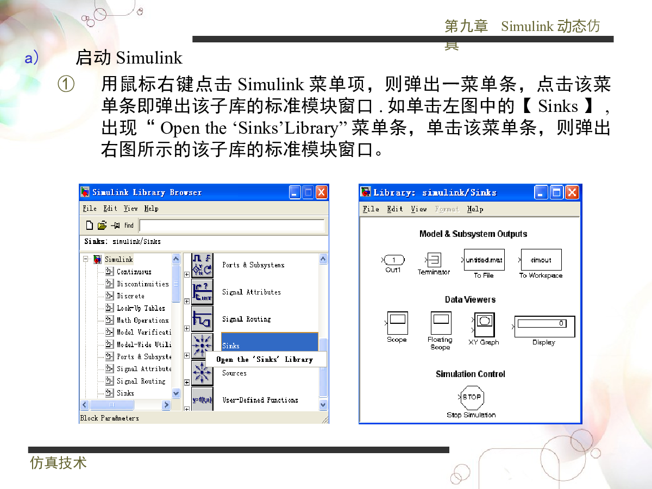Viewport: 652px width, 489px height.
Task: Select Ports & Subsystems in the library tree
Action: pyautogui.click(x=143, y=356)
